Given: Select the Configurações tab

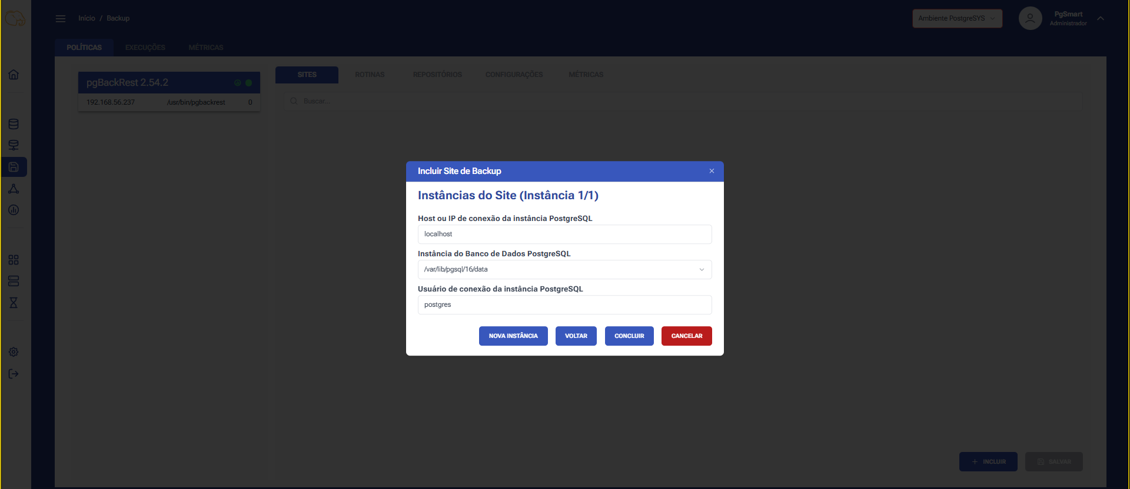Looking at the screenshot, I should click(514, 75).
